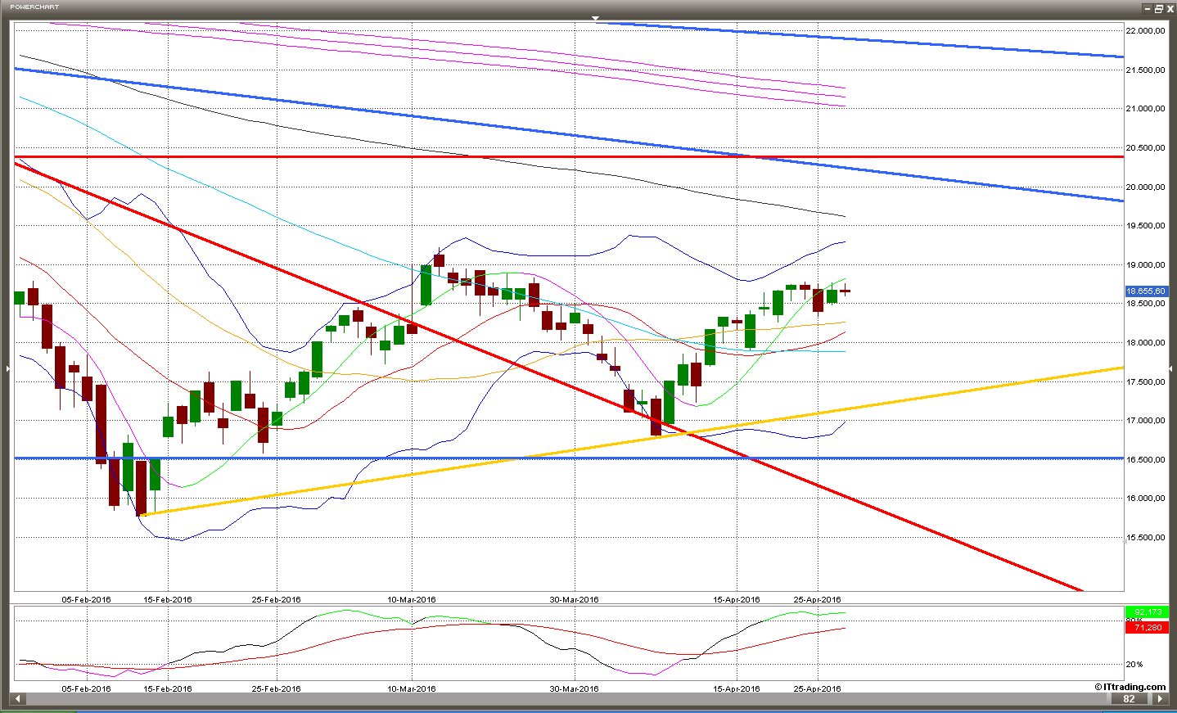Click 30-Mar-2016 on the indicator panel axis
The height and width of the screenshot is (713, 1177).
click(x=574, y=688)
